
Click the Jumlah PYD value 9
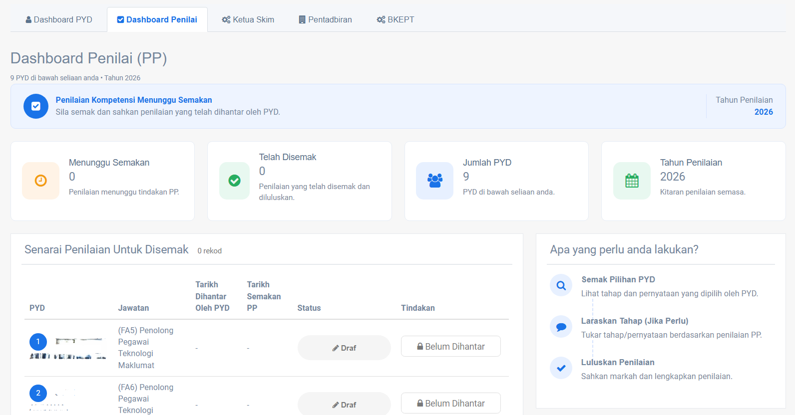(x=466, y=177)
